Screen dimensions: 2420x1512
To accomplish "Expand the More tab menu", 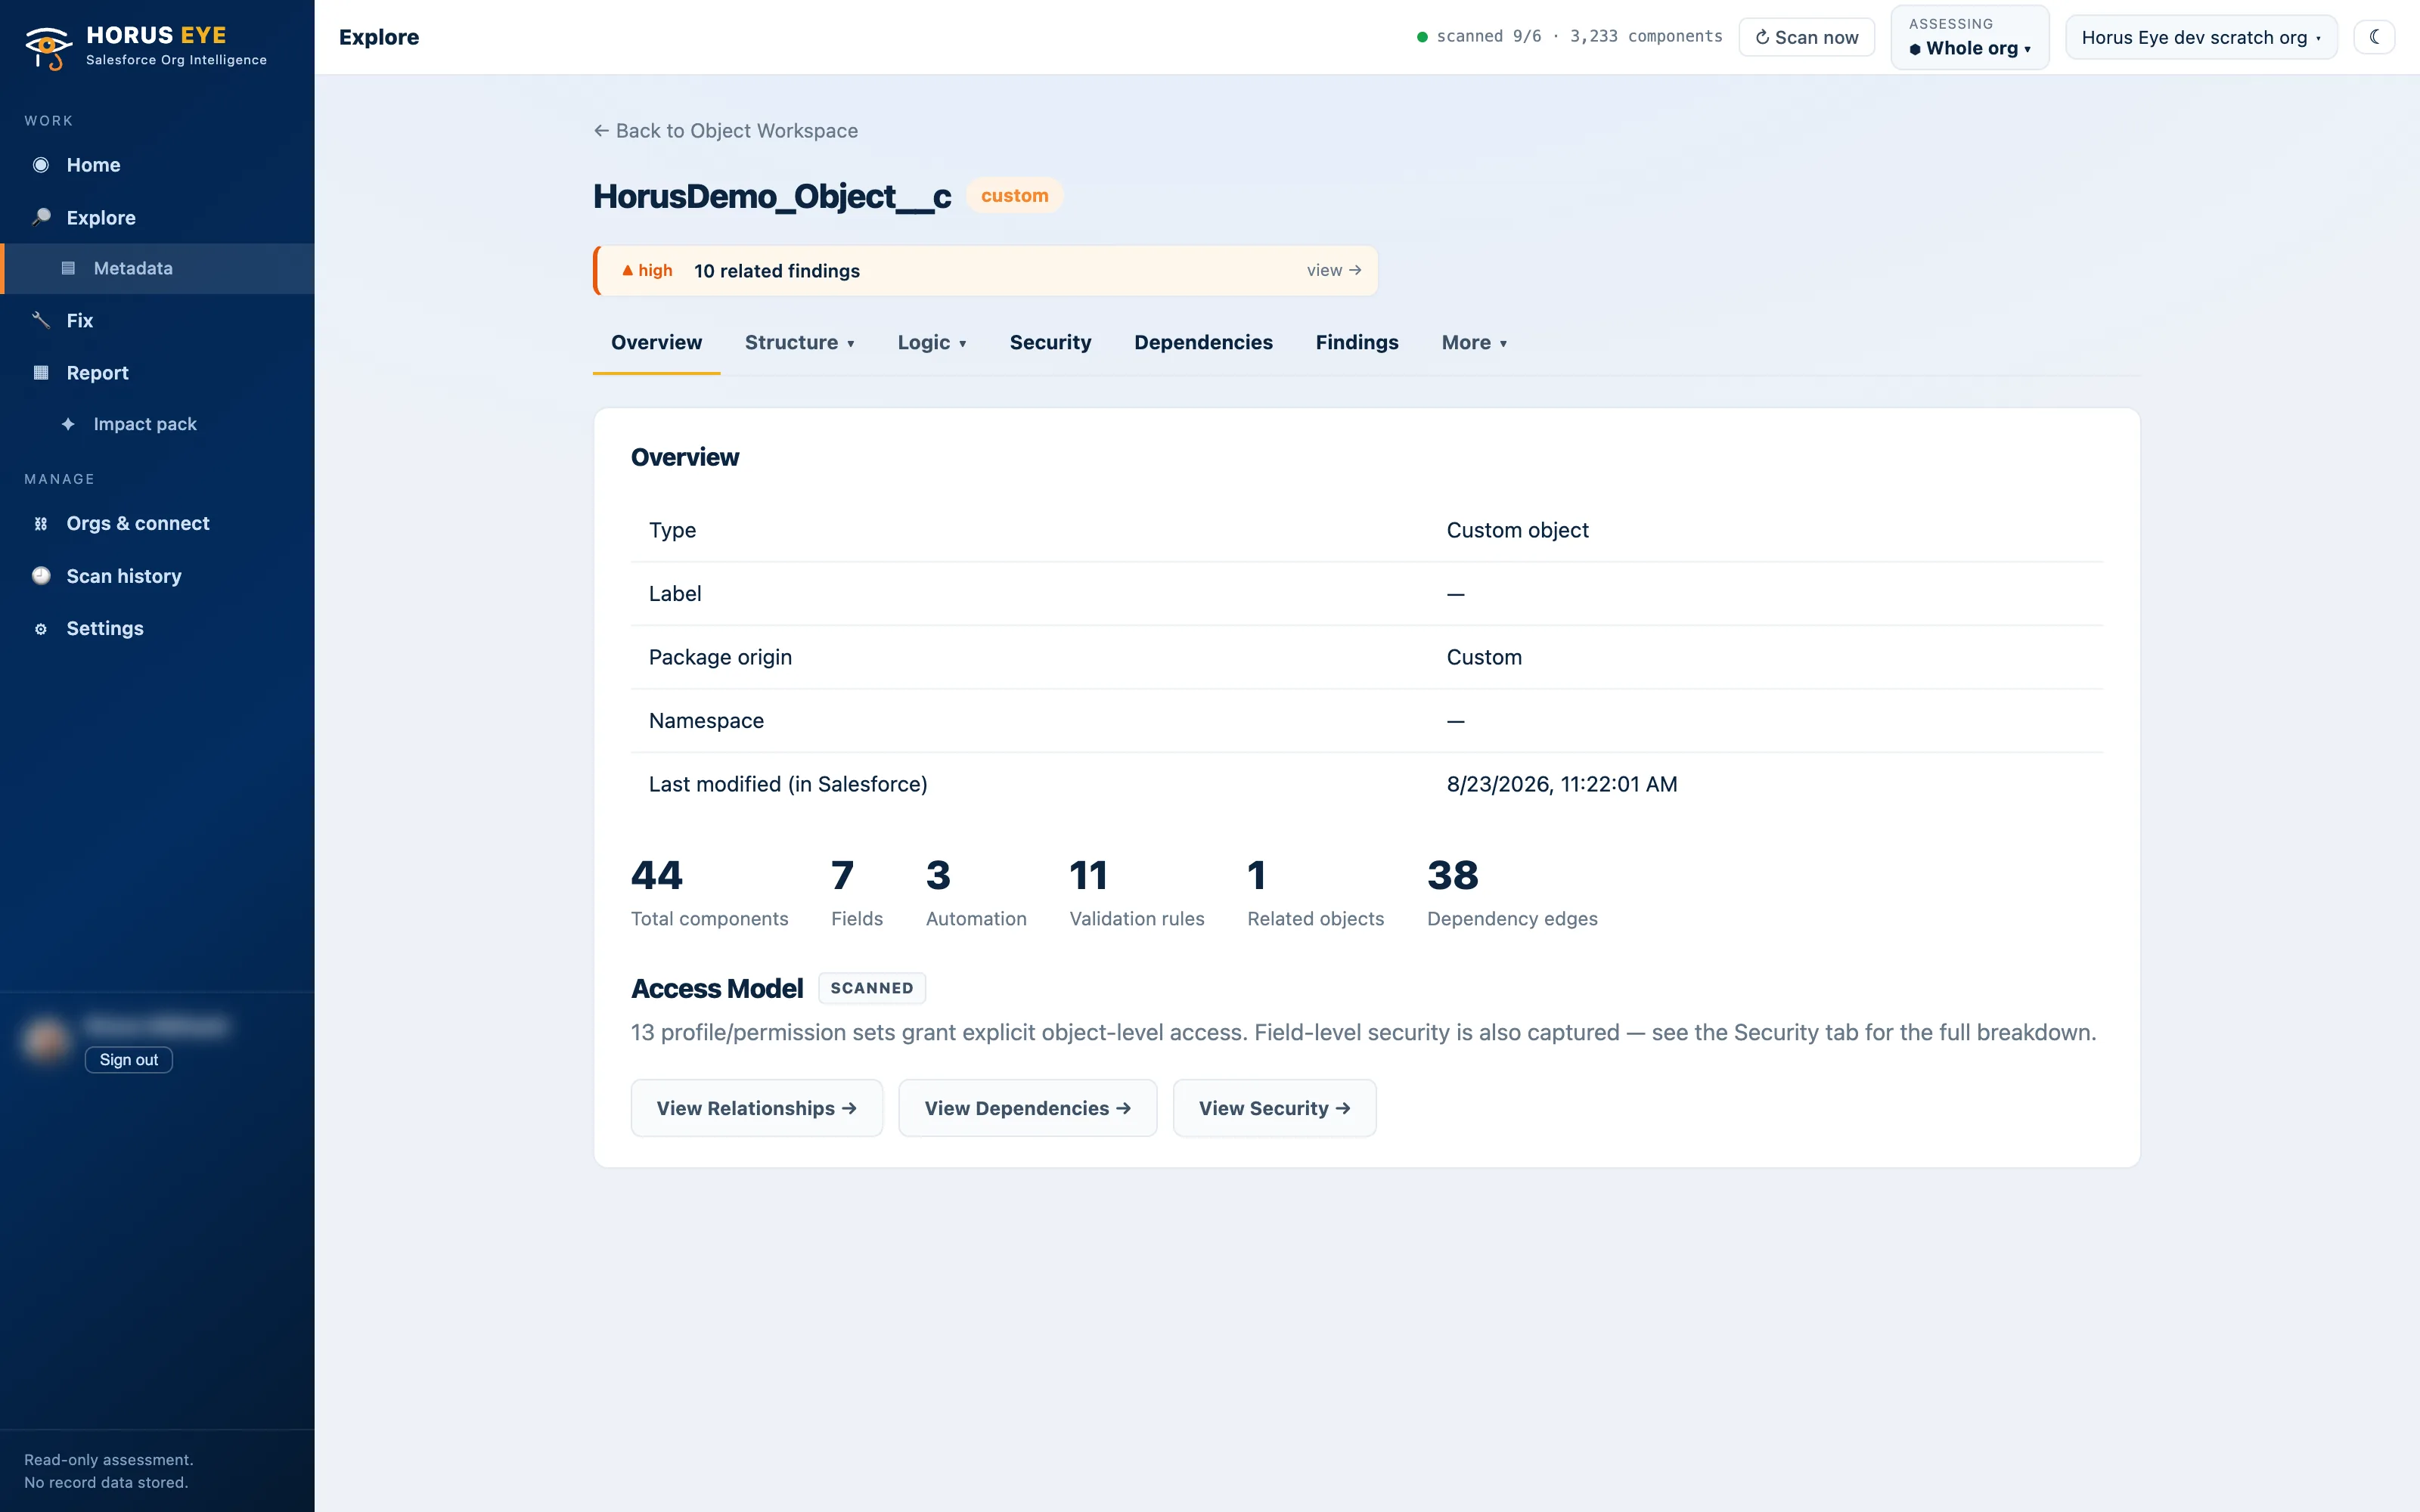I will coord(1474,343).
